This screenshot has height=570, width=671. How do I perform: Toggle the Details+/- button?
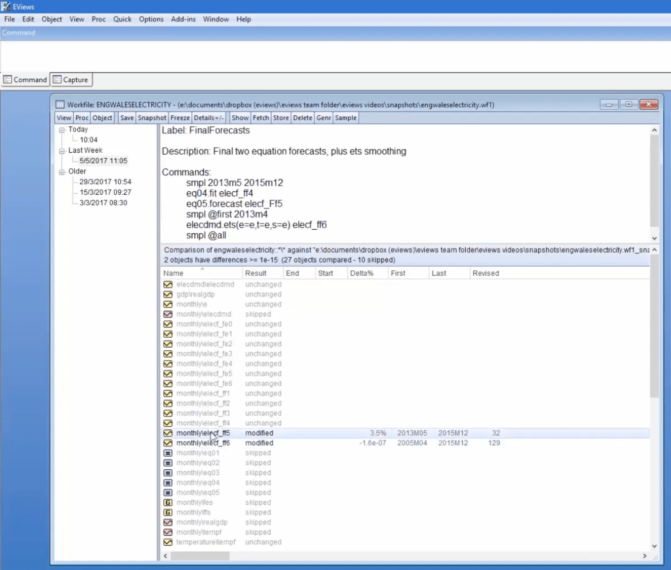(x=209, y=118)
